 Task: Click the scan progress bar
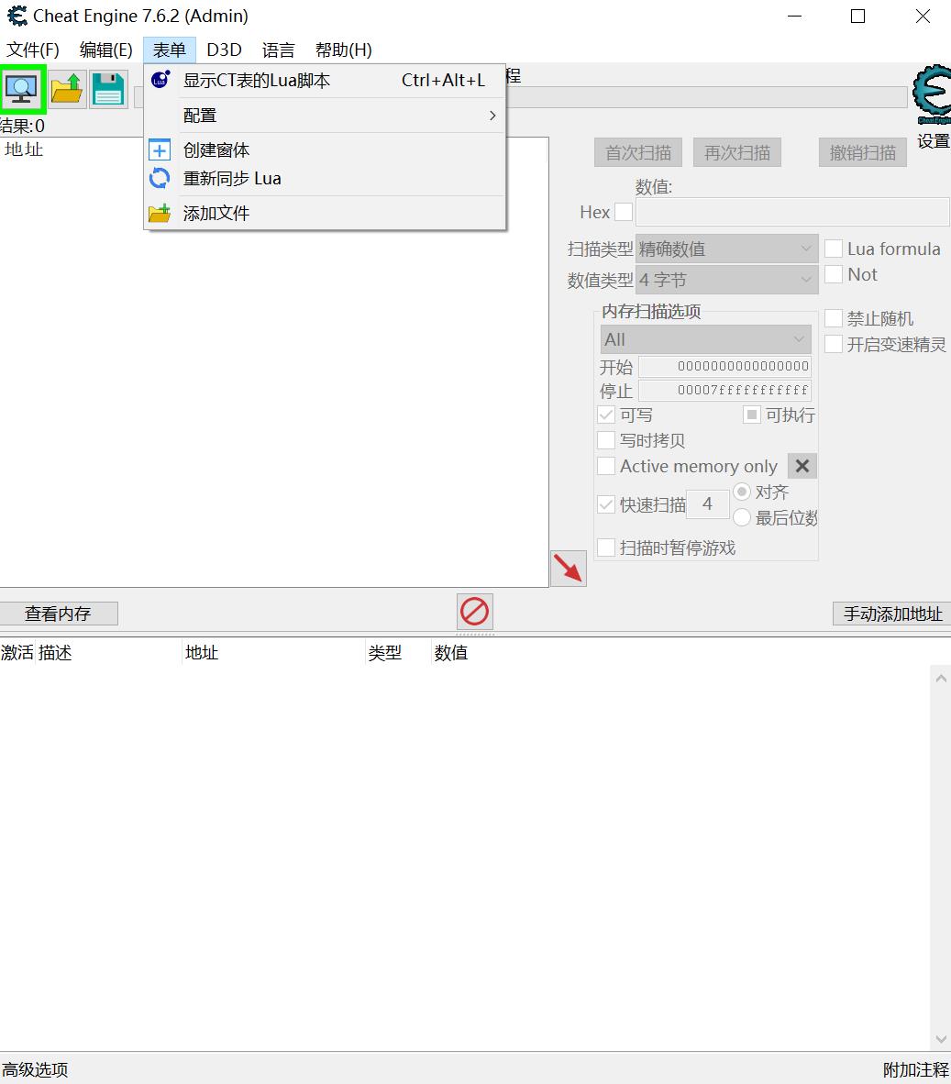(706, 97)
